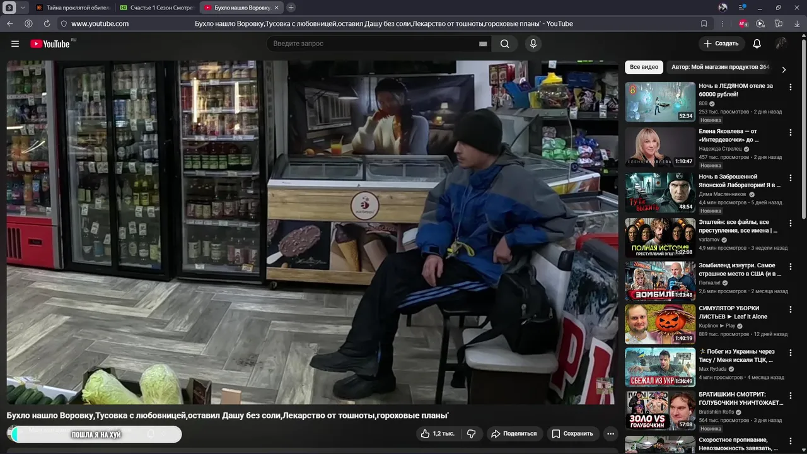807x454 pixels.
Task: Go back with the browser back arrow
Action: tap(10, 23)
